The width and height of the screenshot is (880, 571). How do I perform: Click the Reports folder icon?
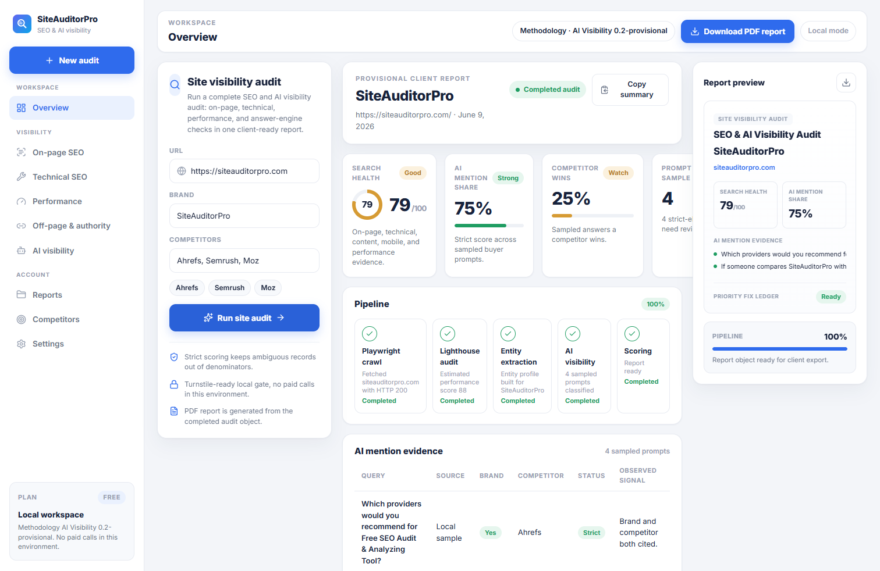[22, 295]
